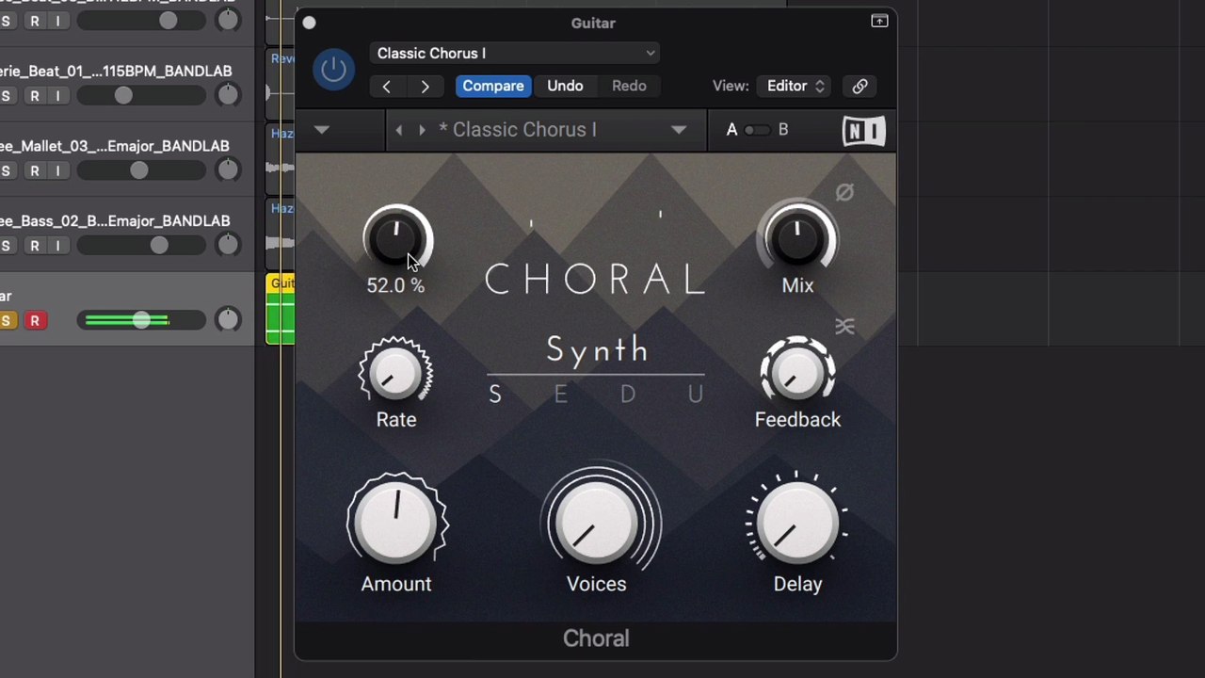The height and width of the screenshot is (678, 1205).
Task: Solo the ee_Mallet_03 track
Action: (x=6, y=170)
